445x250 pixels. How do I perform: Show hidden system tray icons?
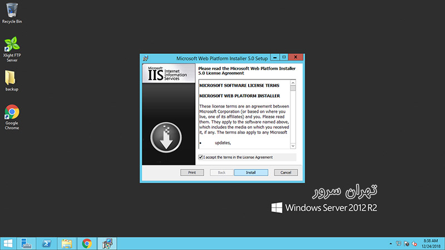(x=389, y=243)
